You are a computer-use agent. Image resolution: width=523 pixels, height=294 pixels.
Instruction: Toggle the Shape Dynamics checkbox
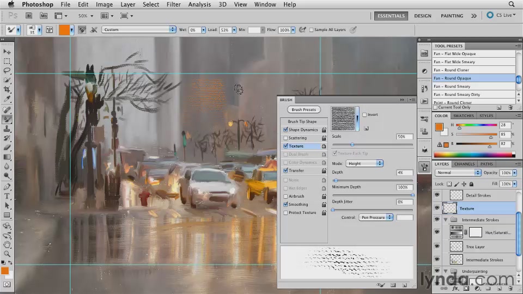(285, 130)
